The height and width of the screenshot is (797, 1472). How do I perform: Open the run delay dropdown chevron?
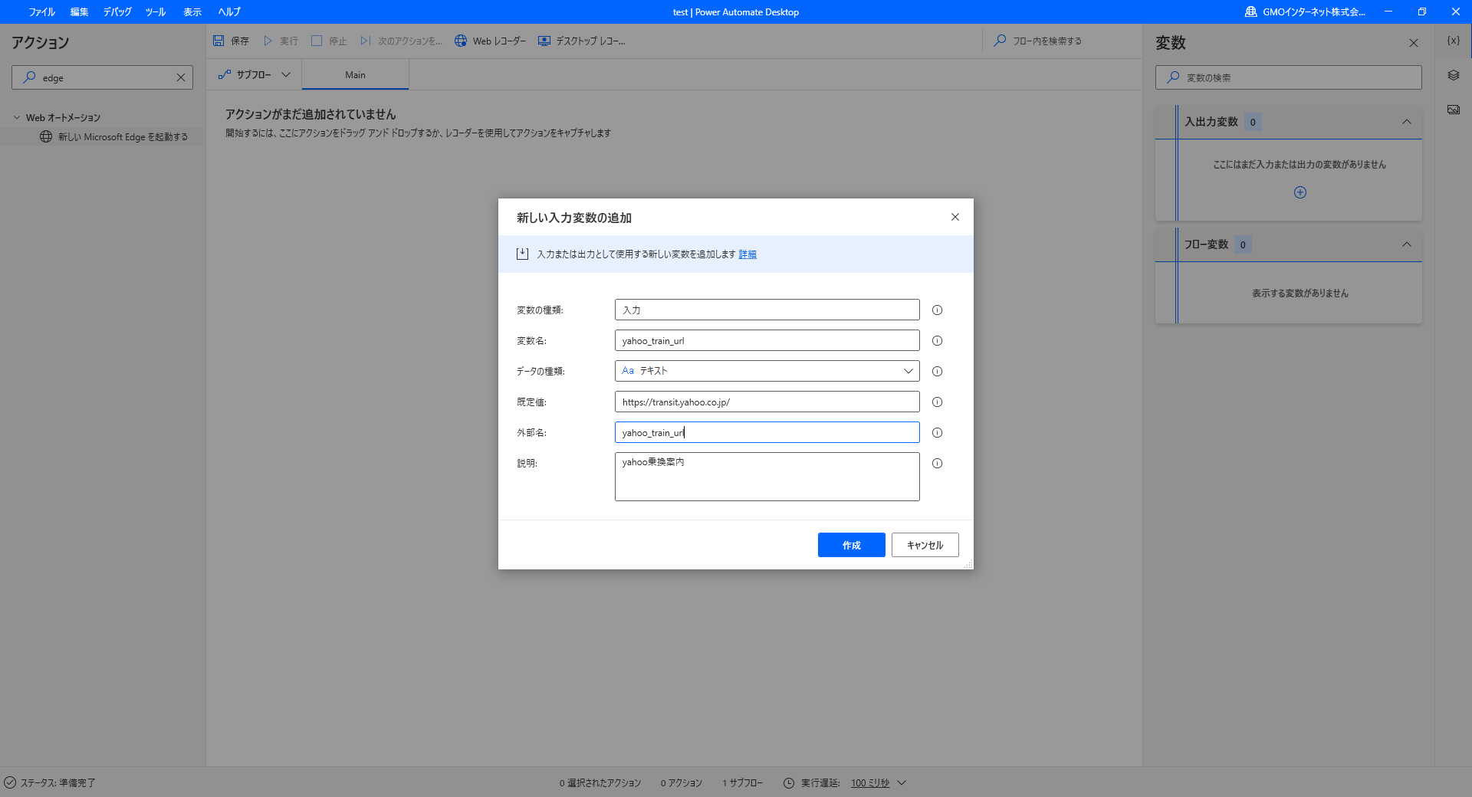tap(902, 782)
